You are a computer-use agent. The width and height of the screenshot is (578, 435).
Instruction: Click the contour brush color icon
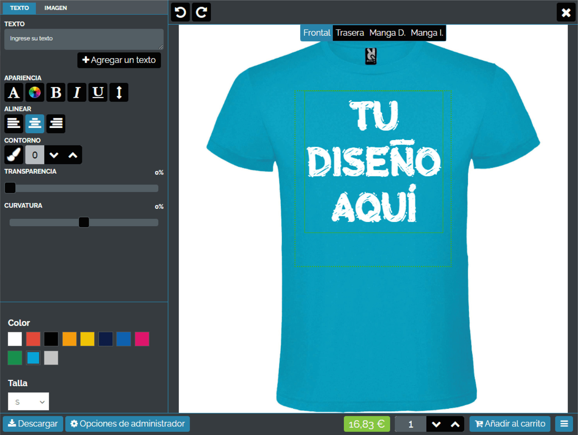pyautogui.click(x=14, y=155)
